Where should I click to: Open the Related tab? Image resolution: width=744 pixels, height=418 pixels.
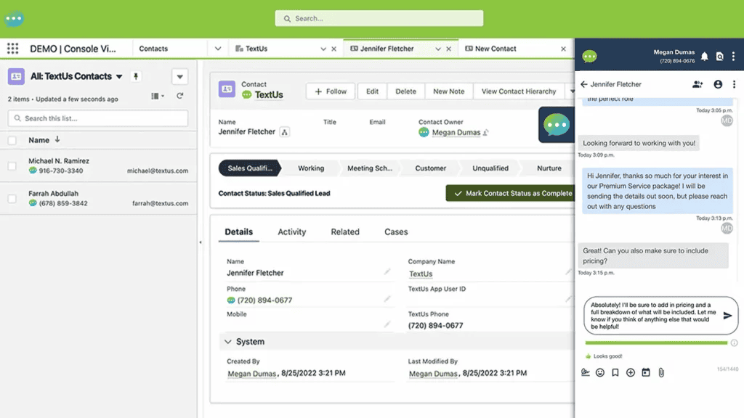345,231
